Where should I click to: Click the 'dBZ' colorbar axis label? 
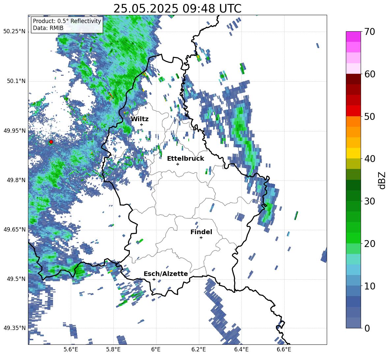pos(382,180)
